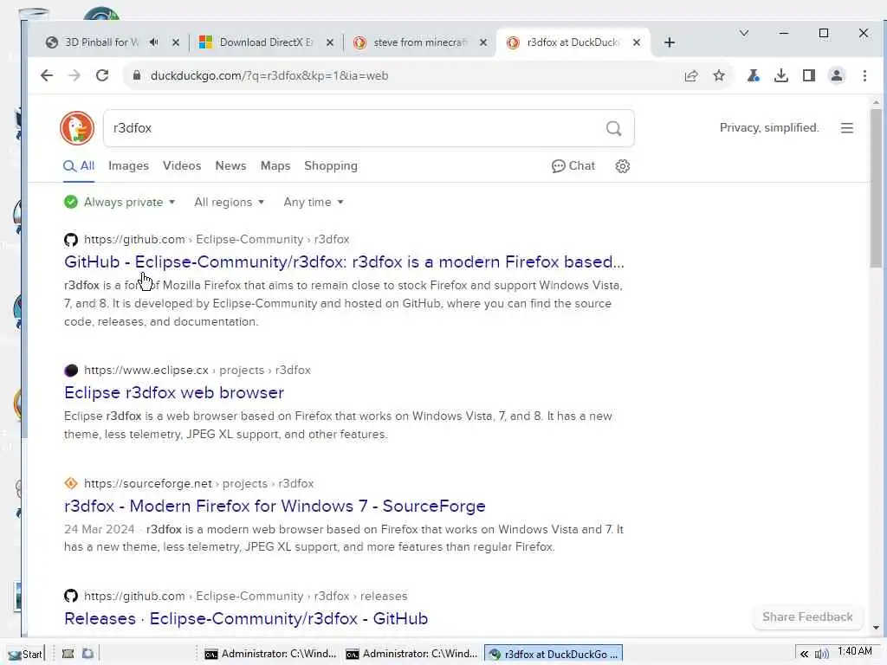Open first Administrator command prompt taskbar item

270,654
